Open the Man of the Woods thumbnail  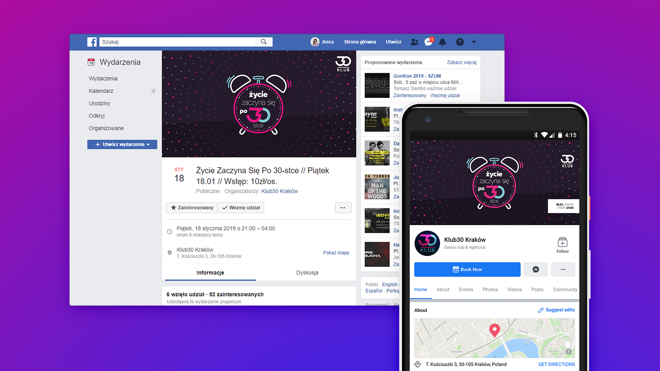point(377,187)
